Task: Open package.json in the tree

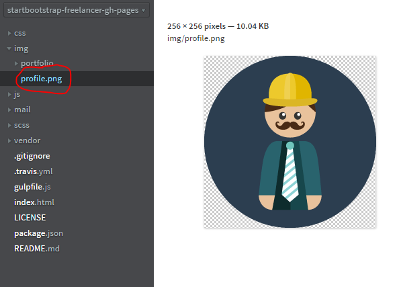Action: 38,233
